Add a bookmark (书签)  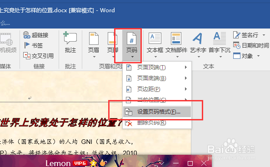tap(33, 45)
